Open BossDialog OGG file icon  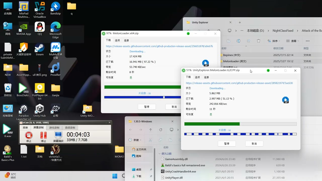[x=24, y=90]
